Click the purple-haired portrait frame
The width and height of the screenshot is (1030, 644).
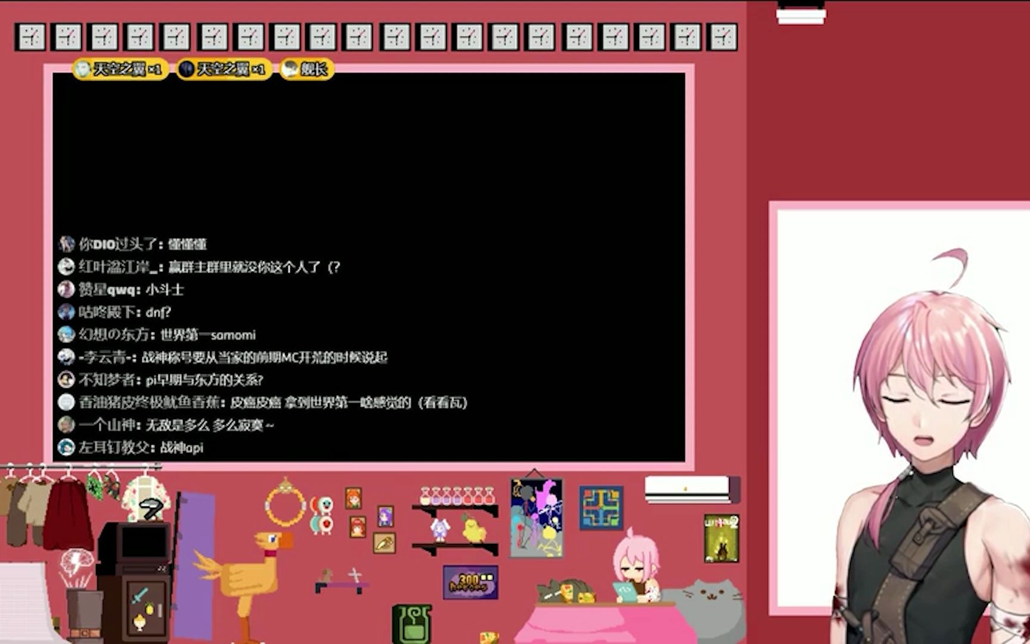coord(386,516)
